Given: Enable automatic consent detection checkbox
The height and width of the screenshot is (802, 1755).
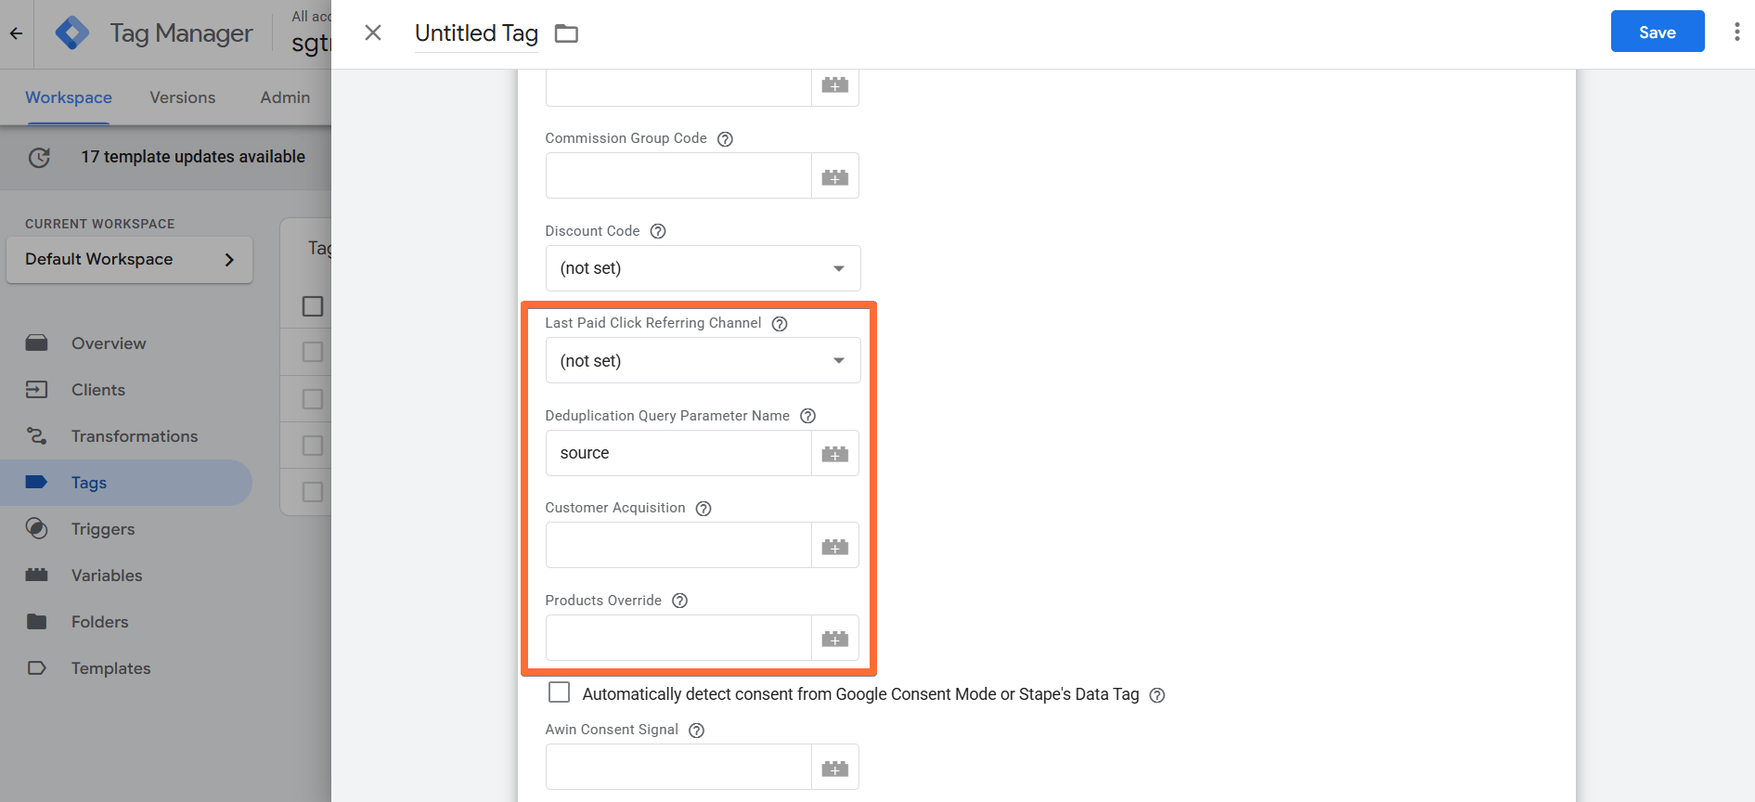Looking at the screenshot, I should click(559, 692).
